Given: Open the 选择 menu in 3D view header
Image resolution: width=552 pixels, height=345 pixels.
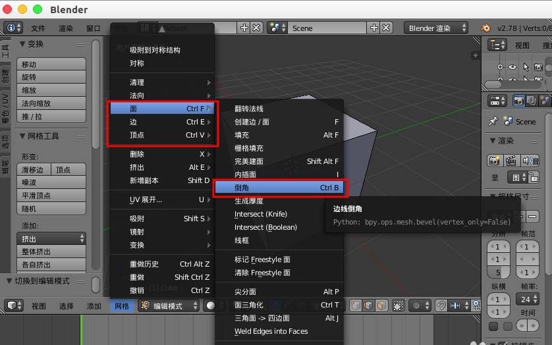Looking at the screenshot, I should pos(66,306).
